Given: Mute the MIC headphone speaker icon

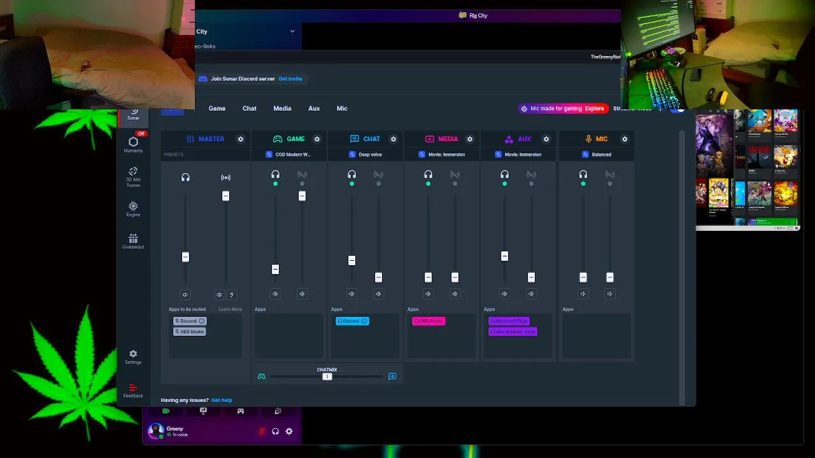Looking at the screenshot, I should [583, 294].
